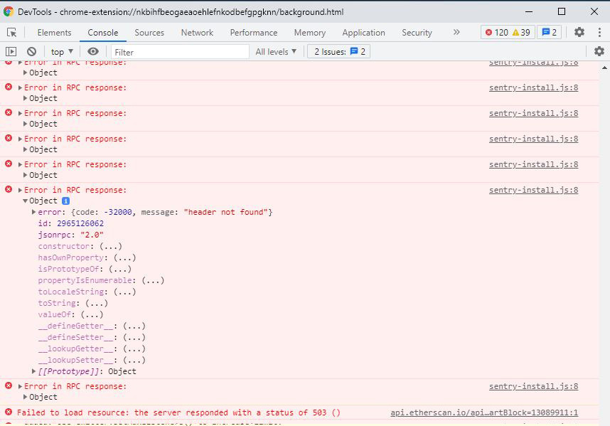Viewport: 610px width, 426px height.
Task: Switch to the Network tab
Action: [x=197, y=33]
